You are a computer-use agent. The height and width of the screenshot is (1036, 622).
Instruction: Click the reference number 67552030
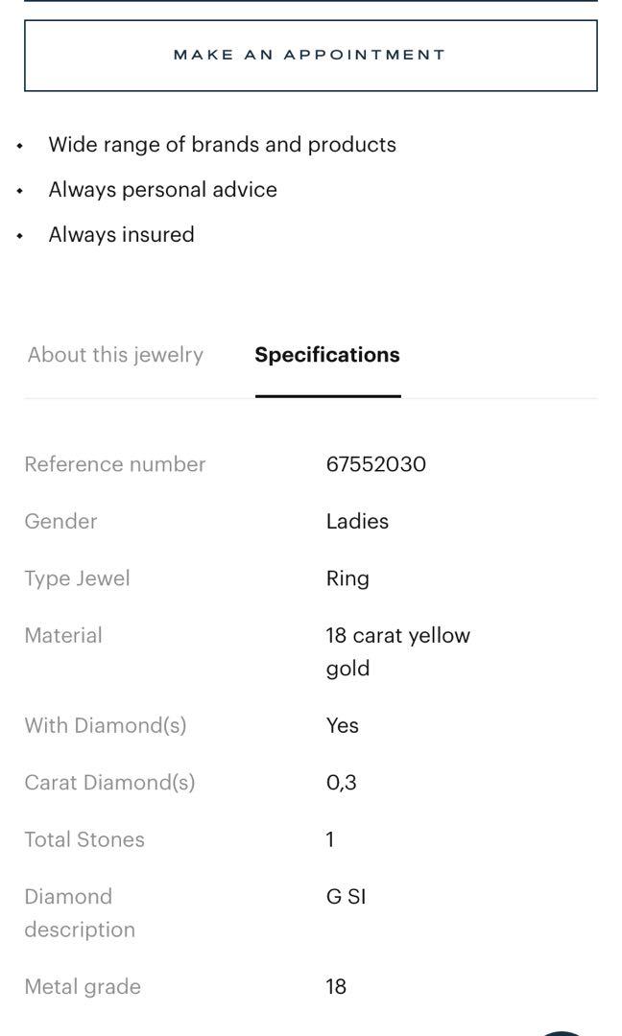[377, 463]
